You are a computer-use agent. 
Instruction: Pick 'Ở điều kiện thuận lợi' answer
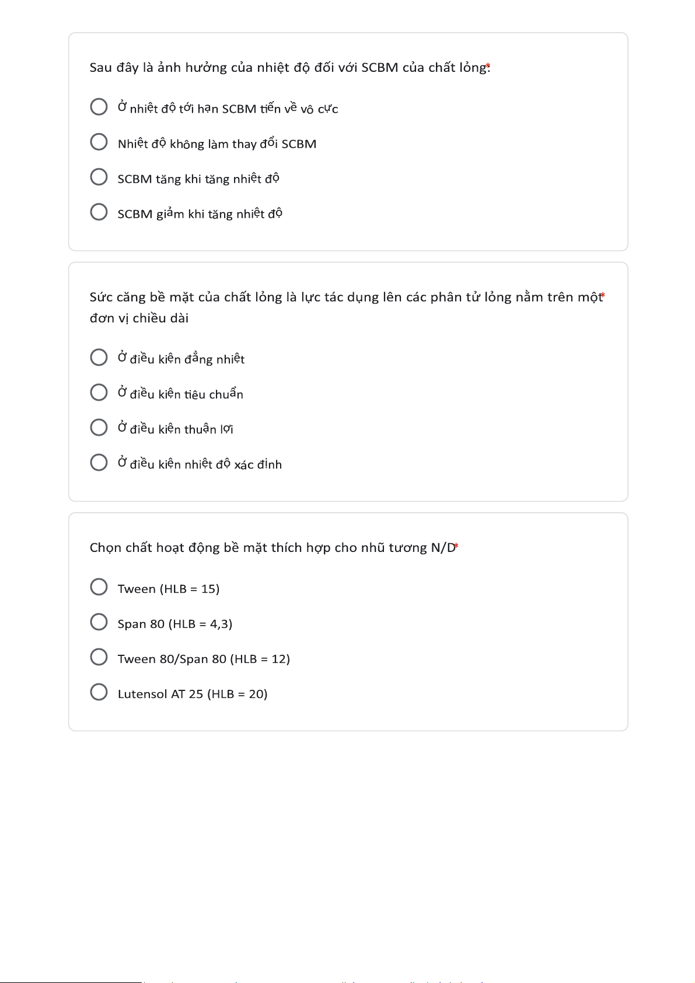[99, 428]
